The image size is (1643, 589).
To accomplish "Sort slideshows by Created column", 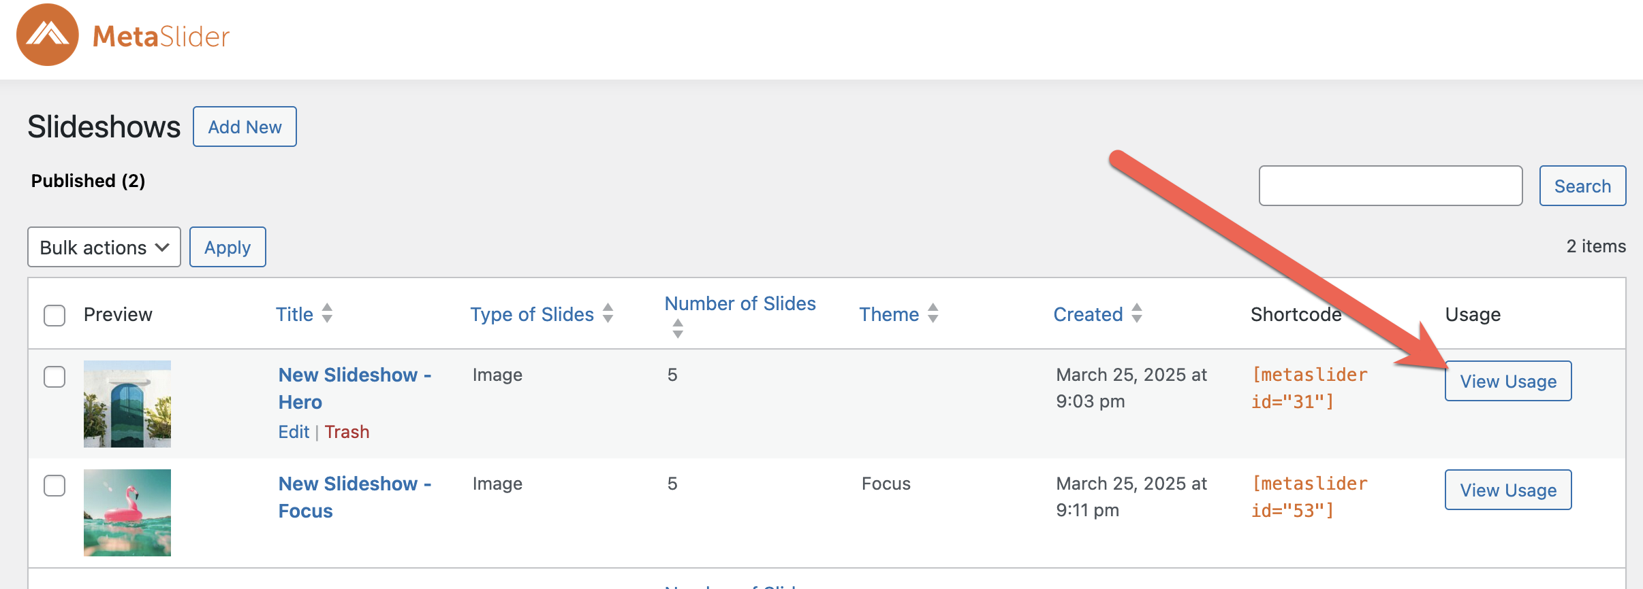I will 1088,315.
